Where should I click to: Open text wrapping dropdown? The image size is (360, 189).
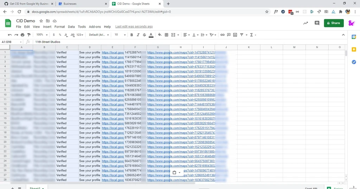[204, 35]
